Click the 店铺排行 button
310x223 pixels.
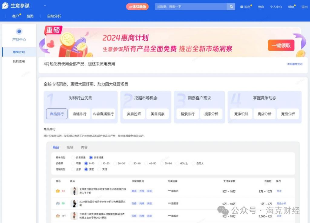coord(80,114)
